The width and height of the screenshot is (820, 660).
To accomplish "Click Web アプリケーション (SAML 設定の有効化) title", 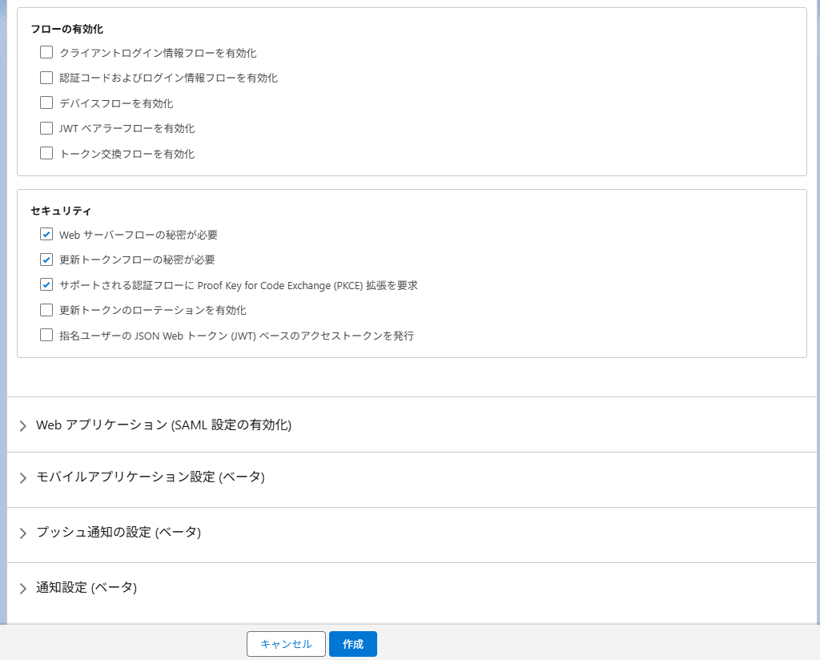I will pos(163,425).
